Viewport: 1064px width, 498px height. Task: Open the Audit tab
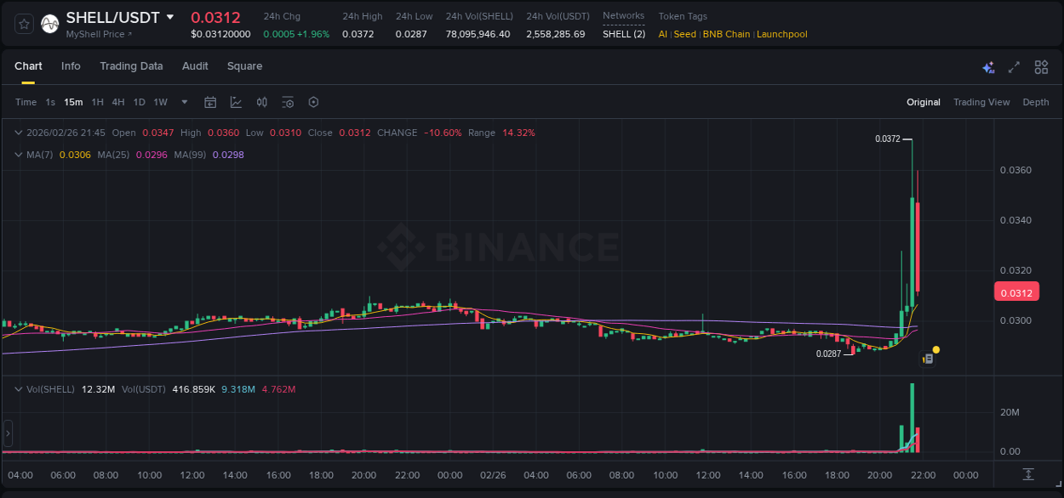click(195, 65)
